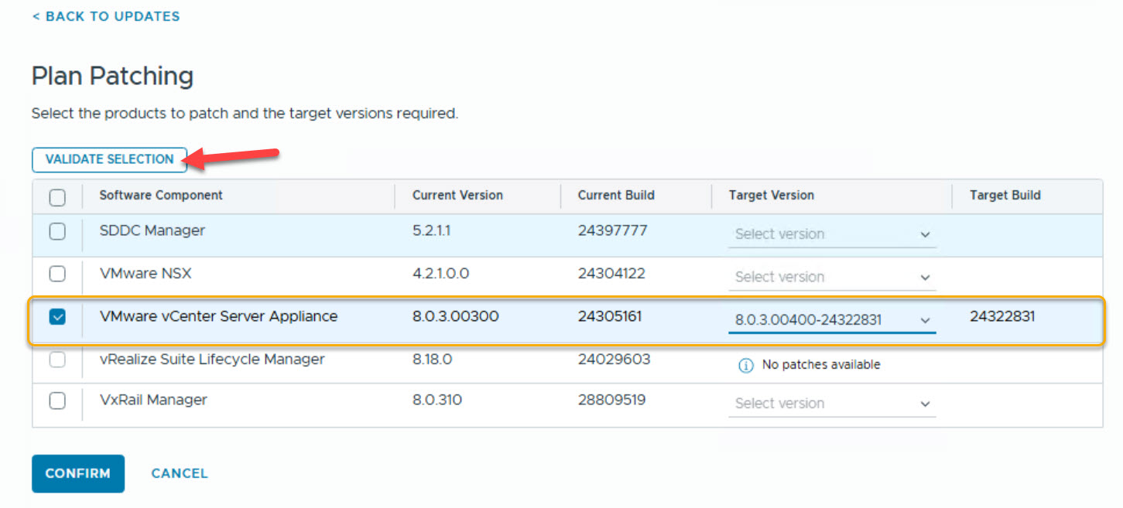Image resolution: width=1123 pixels, height=508 pixels.
Task: Click the Cancel link
Action: pyautogui.click(x=180, y=473)
